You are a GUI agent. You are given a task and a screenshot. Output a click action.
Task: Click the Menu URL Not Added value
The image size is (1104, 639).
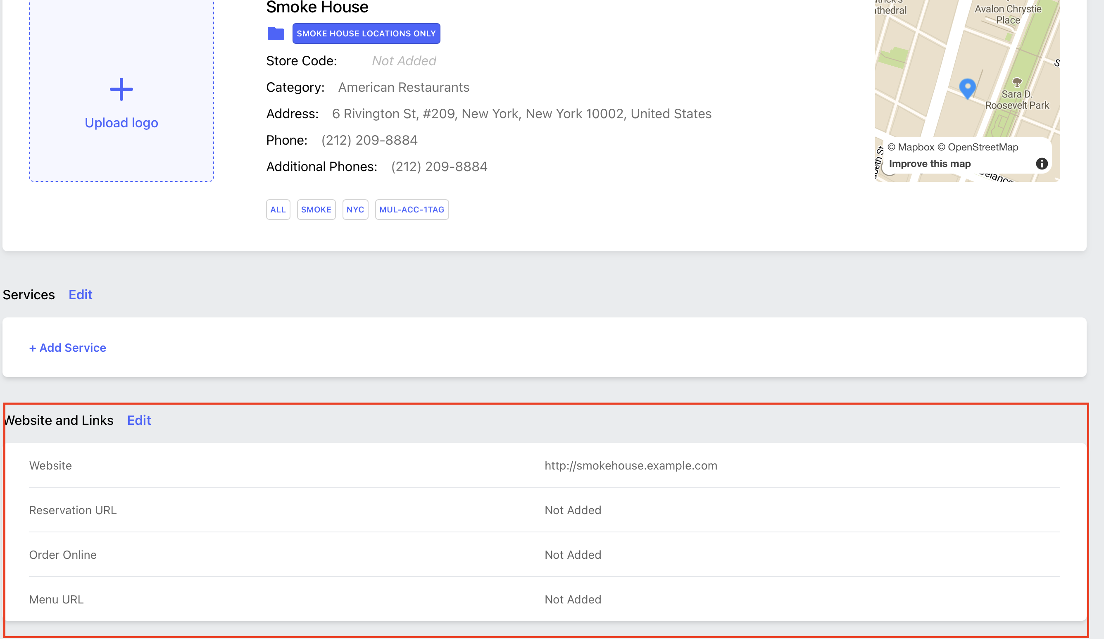click(x=573, y=600)
